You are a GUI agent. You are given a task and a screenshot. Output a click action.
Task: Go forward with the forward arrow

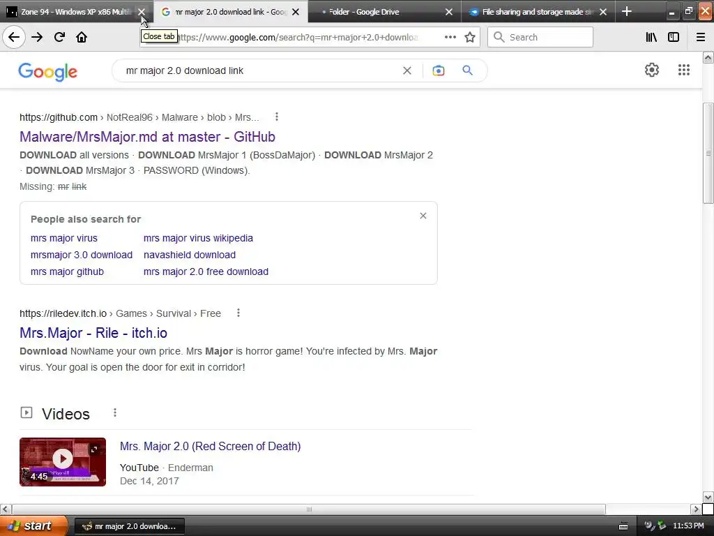tap(37, 37)
